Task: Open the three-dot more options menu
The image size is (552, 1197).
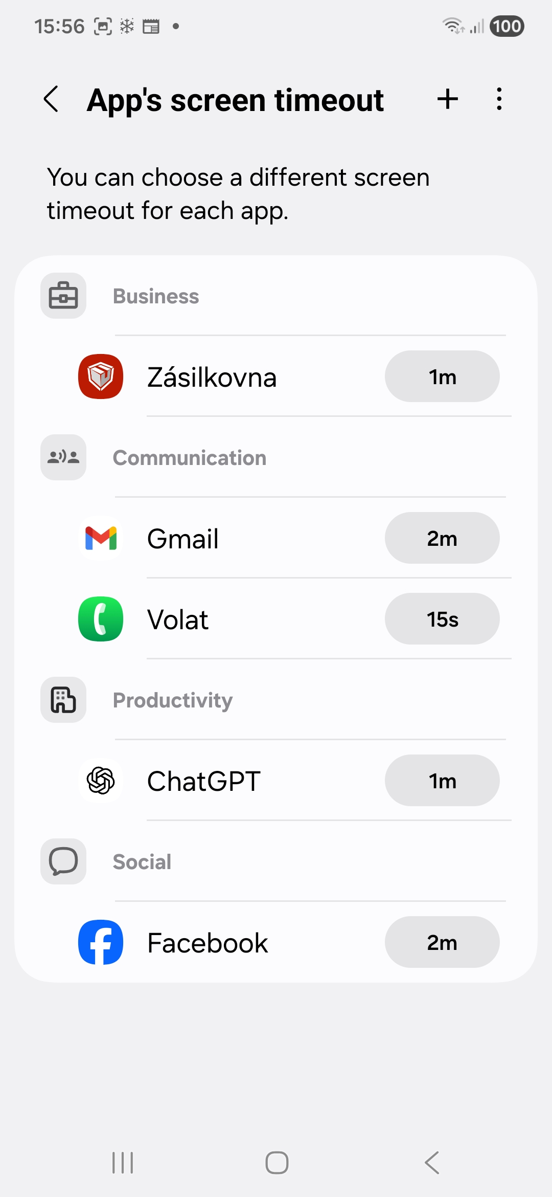Action: 499,99
